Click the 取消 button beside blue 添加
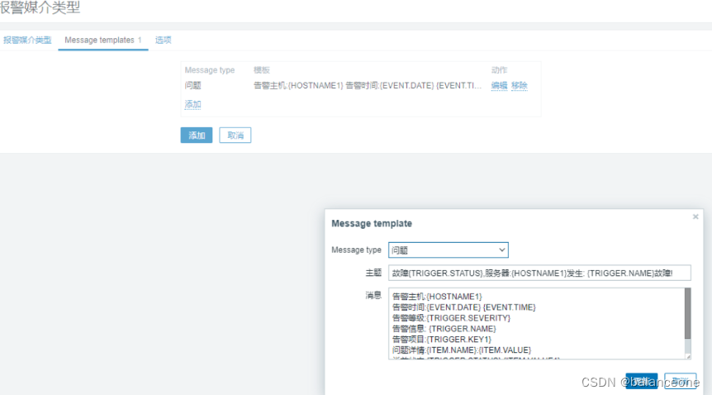Viewport: 712px width, 395px height. click(235, 135)
